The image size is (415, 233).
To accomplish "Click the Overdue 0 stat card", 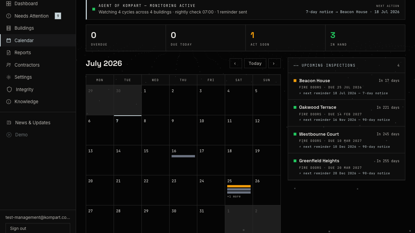I will pyautogui.click(x=126, y=38).
